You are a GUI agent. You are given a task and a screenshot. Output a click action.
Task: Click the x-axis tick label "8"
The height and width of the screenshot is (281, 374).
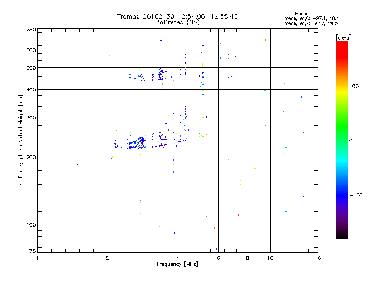pos(248,258)
